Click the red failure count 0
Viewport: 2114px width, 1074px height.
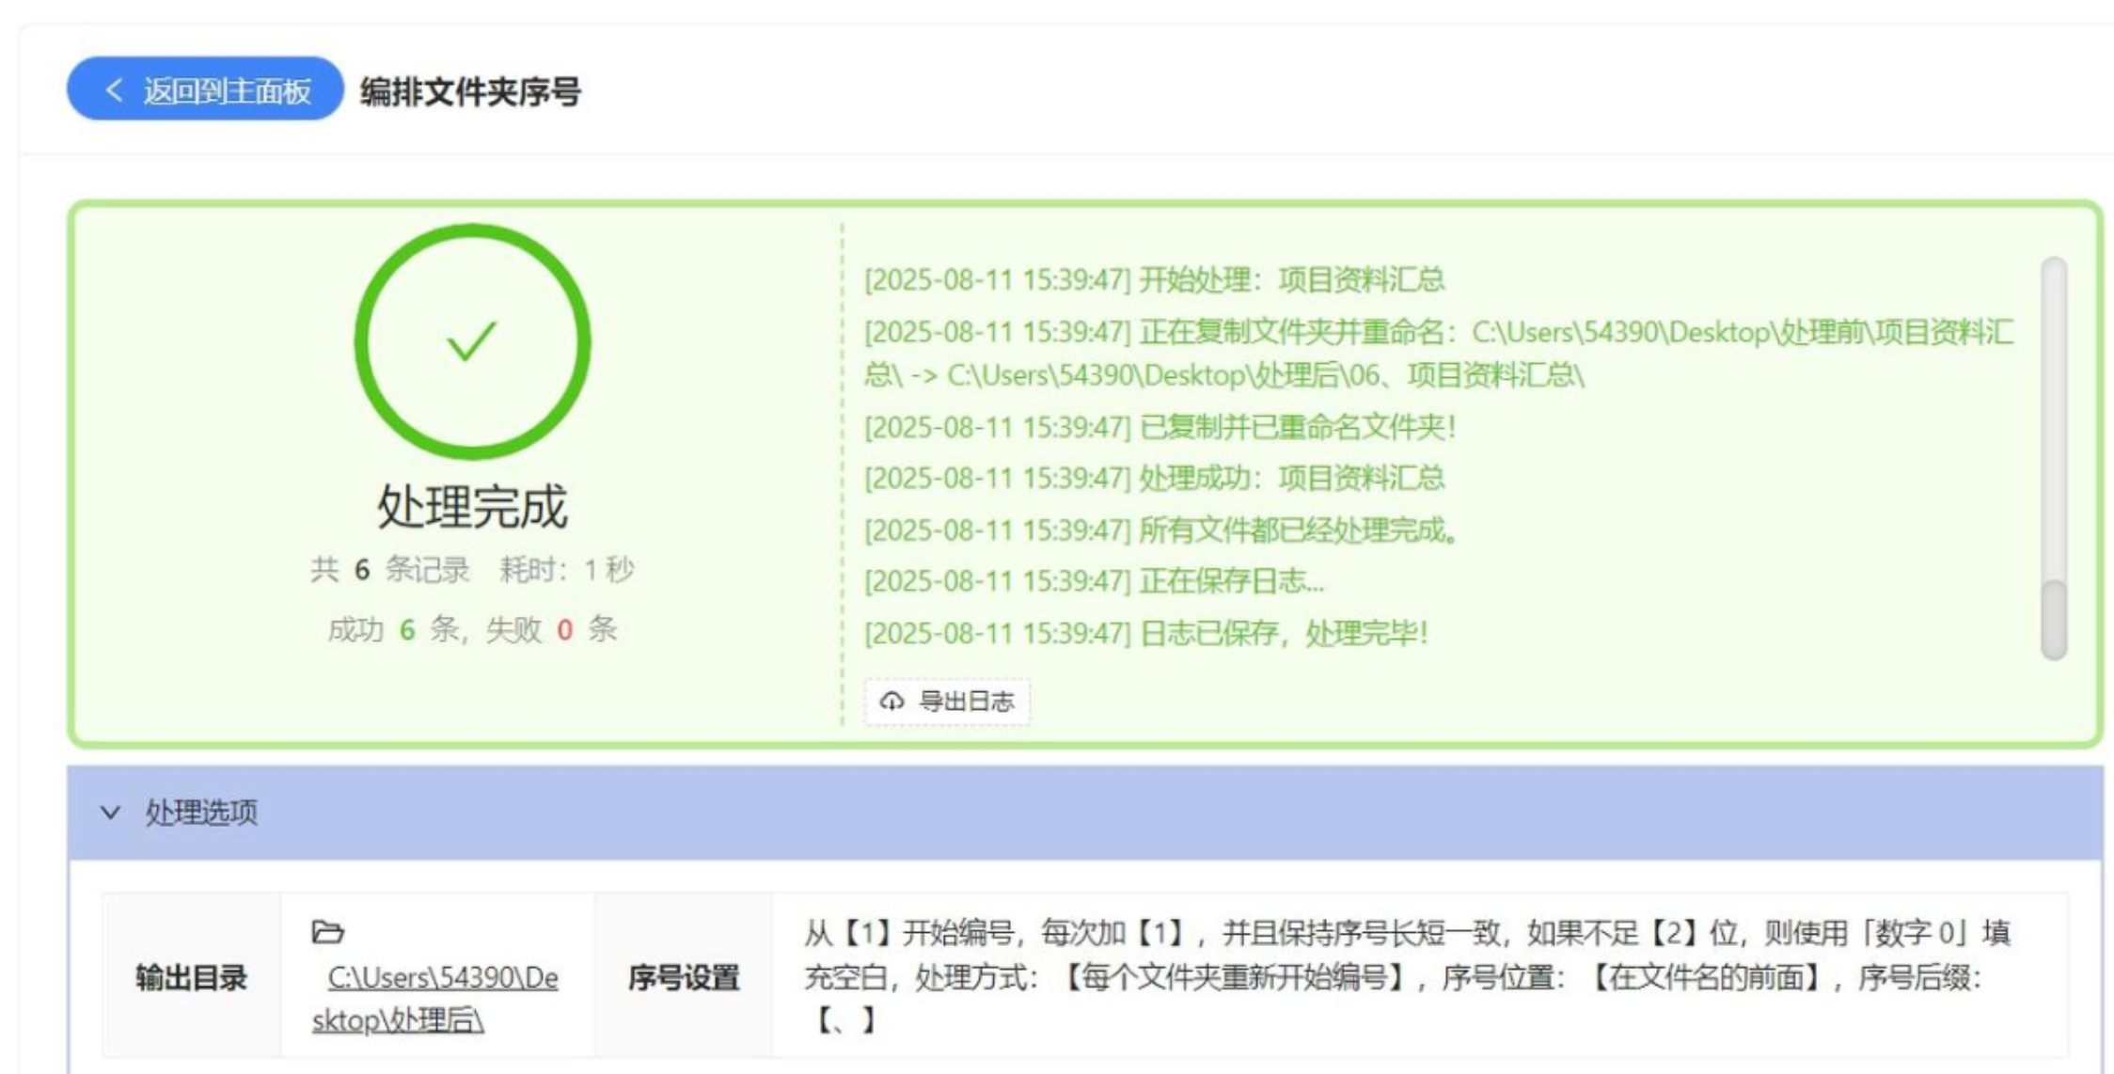point(564,630)
